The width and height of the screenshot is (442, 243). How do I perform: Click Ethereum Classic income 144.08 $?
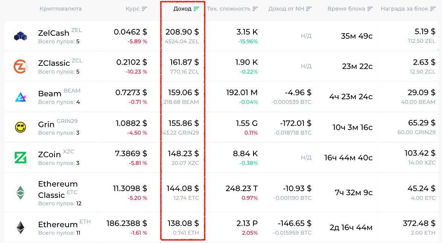coord(183,188)
